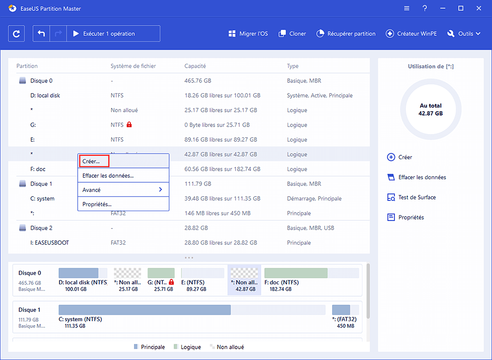Expand the Avancé submenu arrow
Screen dimensions: 492x360
[x=160, y=190]
